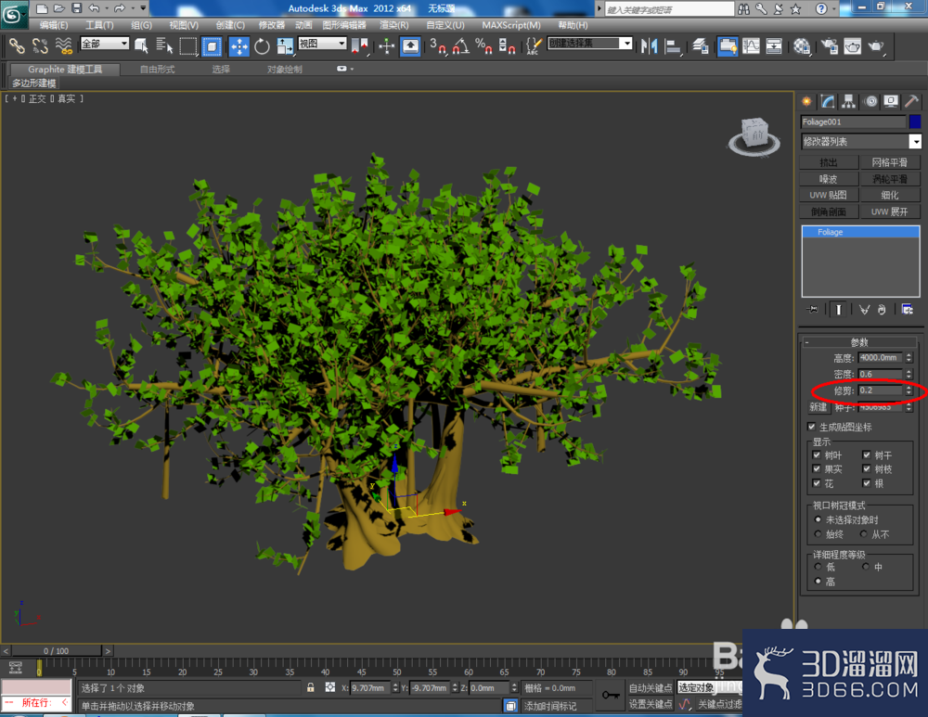Viewport: 928px width, 717px height.
Task: Select the 中 level-of-detail radio button
Action: (865, 567)
